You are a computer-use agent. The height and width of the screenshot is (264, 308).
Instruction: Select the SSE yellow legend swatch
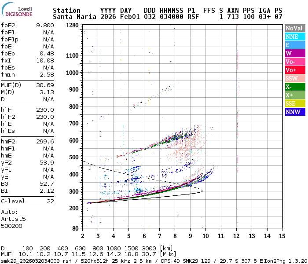pos(295,103)
